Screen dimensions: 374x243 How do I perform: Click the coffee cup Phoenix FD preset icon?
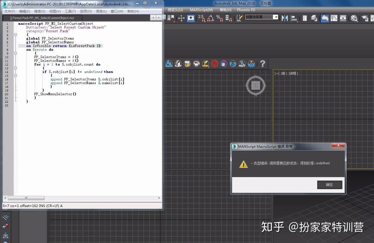click(196, 64)
